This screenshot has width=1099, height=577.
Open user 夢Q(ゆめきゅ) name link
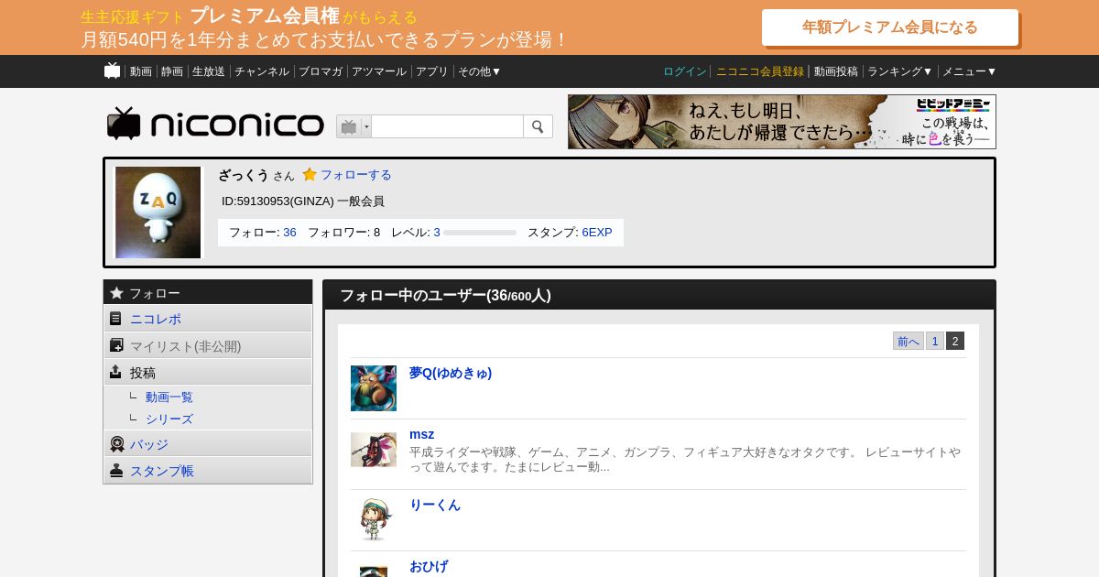[451, 373]
